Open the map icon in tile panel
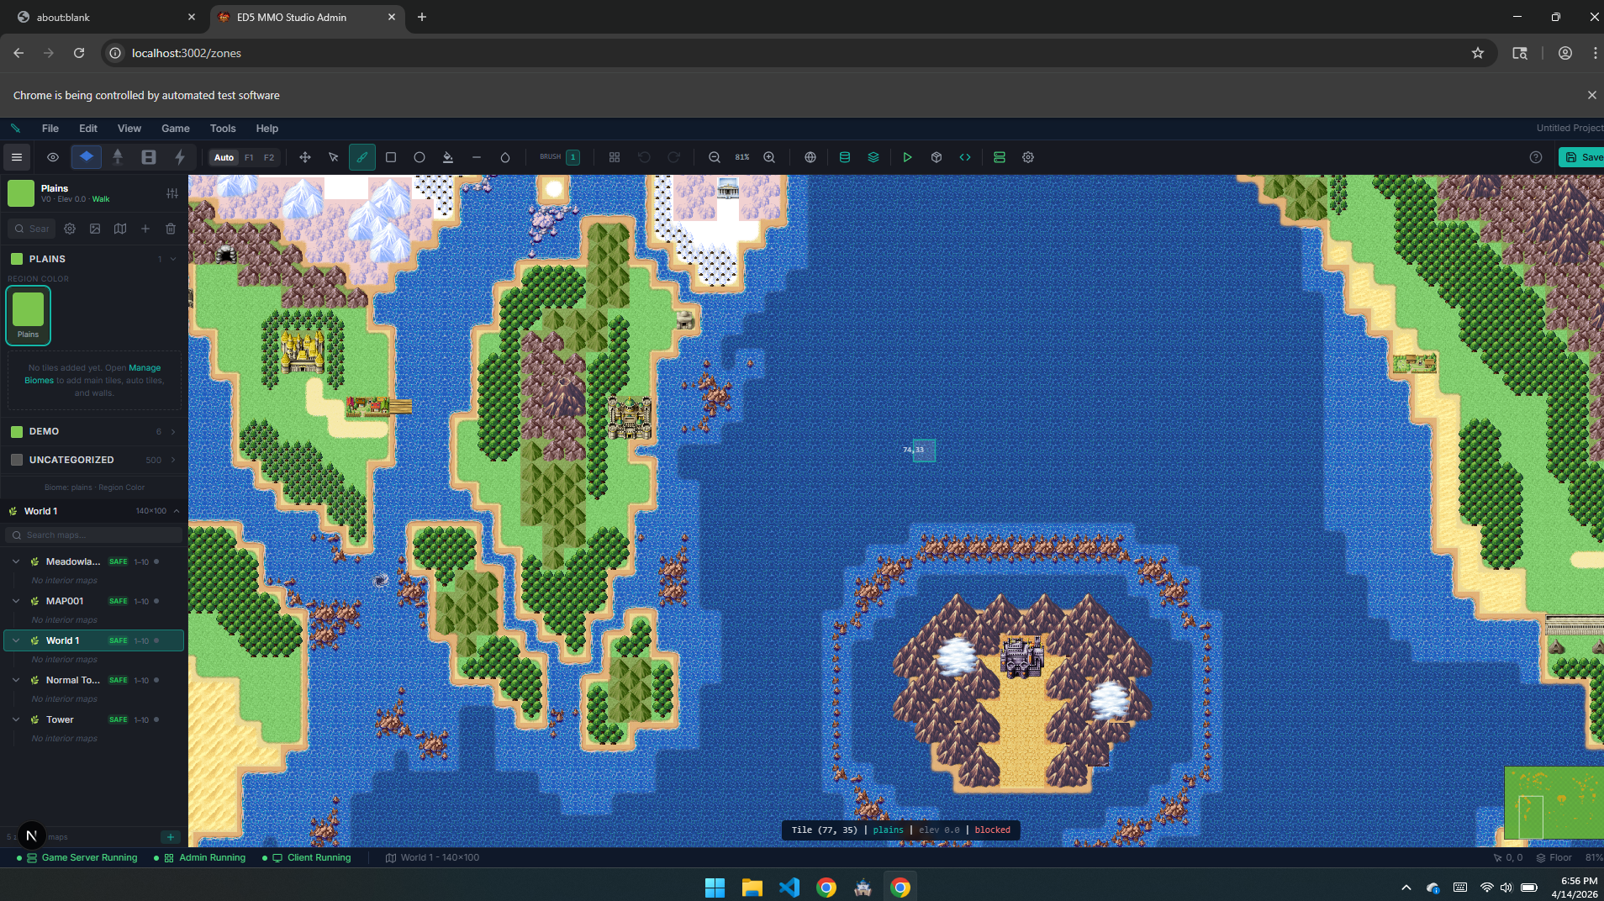The height and width of the screenshot is (901, 1604). 120,229
